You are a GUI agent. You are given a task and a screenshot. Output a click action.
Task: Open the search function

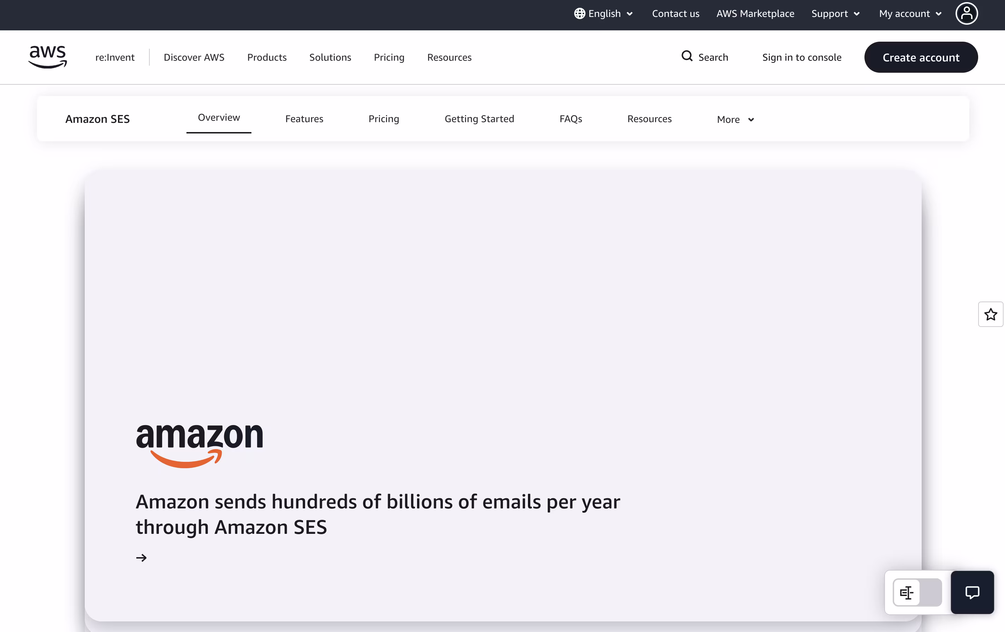[705, 57]
